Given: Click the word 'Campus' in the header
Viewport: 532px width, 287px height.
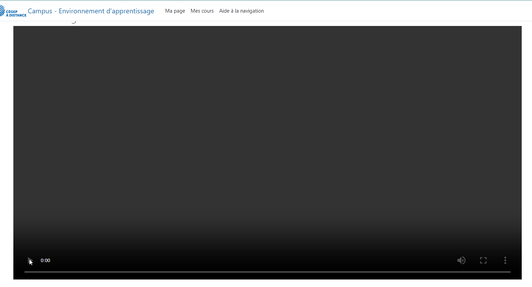Looking at the screenshot, I should click(x=40, y=11).
